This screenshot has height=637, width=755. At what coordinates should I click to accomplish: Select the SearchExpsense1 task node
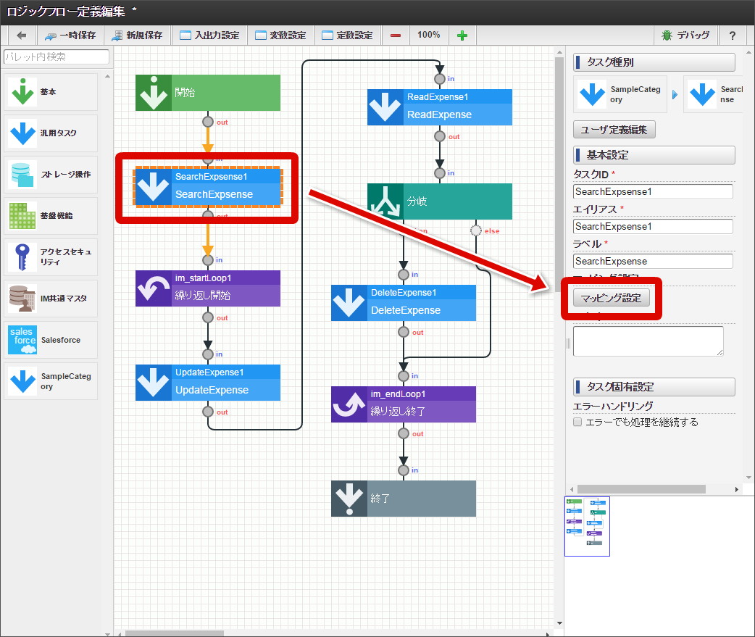tap(207, 187)
